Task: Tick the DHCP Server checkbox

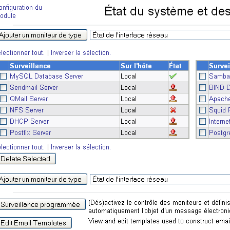Action: point(3,121)
